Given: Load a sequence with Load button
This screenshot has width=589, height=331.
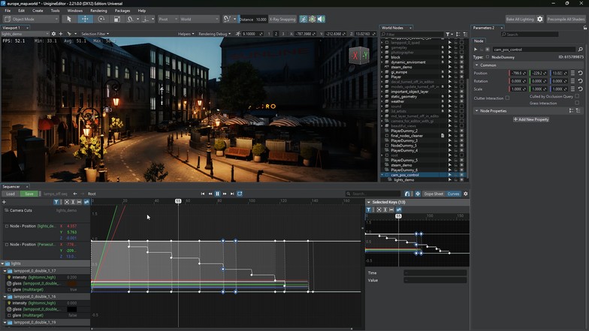Looking at the screenshot, I should [11, 194].
